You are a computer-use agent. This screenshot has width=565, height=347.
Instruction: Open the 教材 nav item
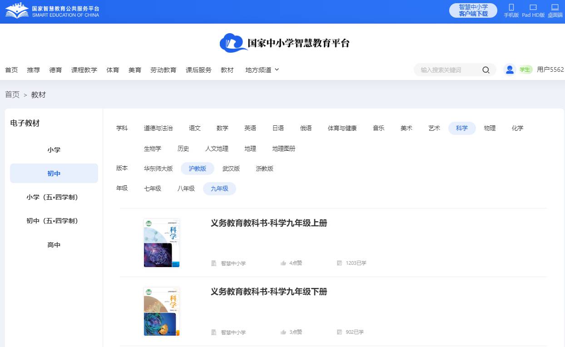point(227,70)
